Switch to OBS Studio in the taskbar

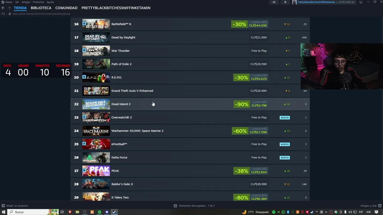pos(85,212)
